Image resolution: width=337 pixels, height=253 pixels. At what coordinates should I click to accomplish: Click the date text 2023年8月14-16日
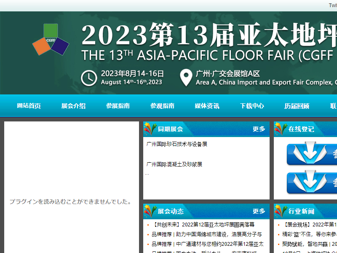132,73
